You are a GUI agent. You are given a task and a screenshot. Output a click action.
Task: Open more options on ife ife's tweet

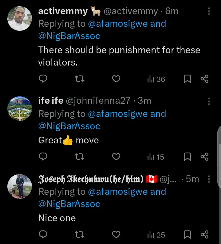[209, 101]
